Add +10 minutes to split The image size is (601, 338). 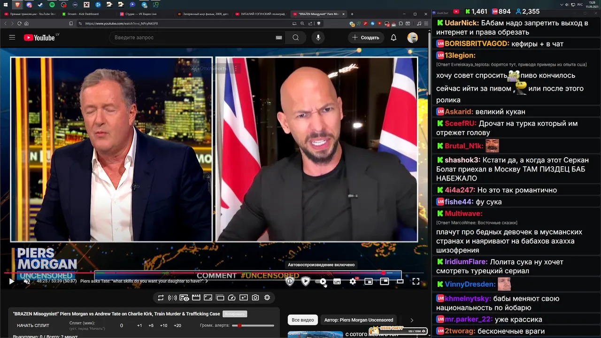pyautogui.click(x=163, y=325)
